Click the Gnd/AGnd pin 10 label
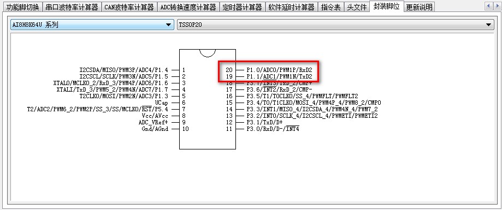Viewport: 502px width, 210px height. (x=155, y=129)
